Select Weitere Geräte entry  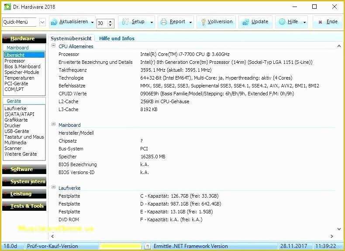(21, 154)
